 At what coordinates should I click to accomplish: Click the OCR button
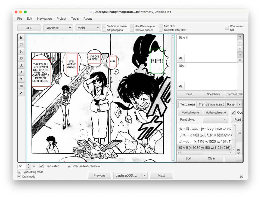coord(29,28)
